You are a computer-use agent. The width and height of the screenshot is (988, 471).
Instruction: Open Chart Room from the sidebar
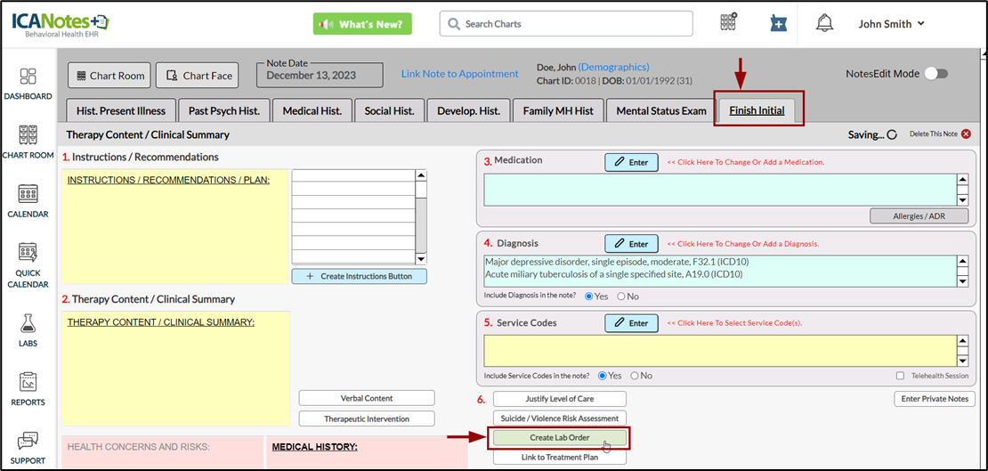click(28, 135)
